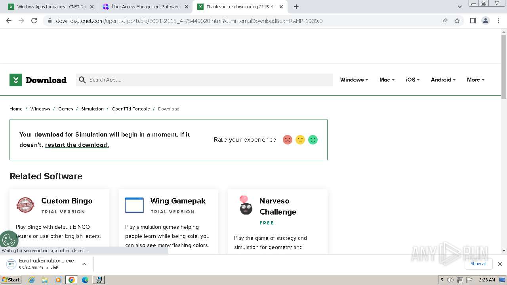Open the cookie preferences icon

click(x=8, y=239)
